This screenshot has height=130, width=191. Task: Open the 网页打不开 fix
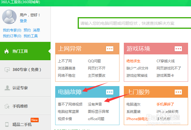click(97, 68)
